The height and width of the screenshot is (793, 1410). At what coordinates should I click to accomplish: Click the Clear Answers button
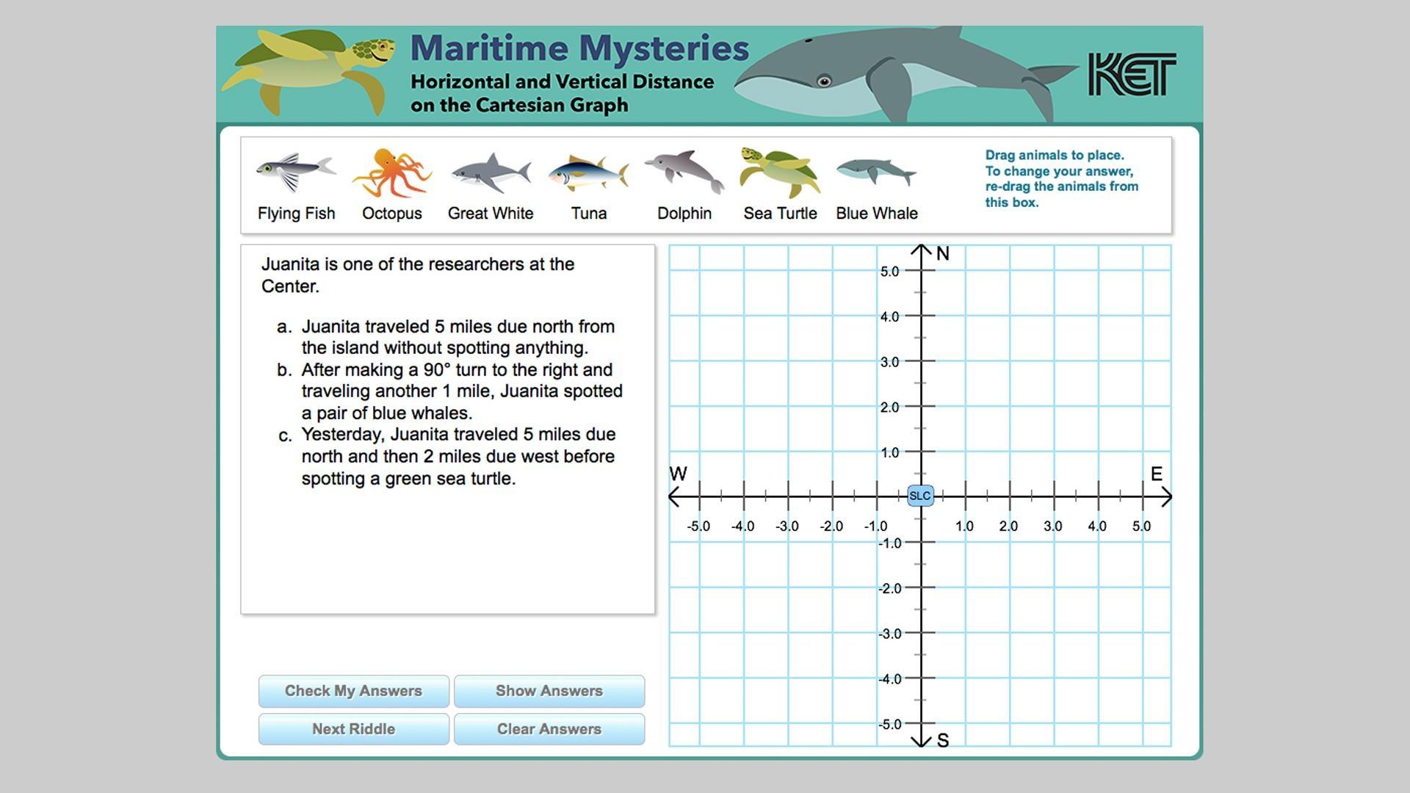coord(548,729)
